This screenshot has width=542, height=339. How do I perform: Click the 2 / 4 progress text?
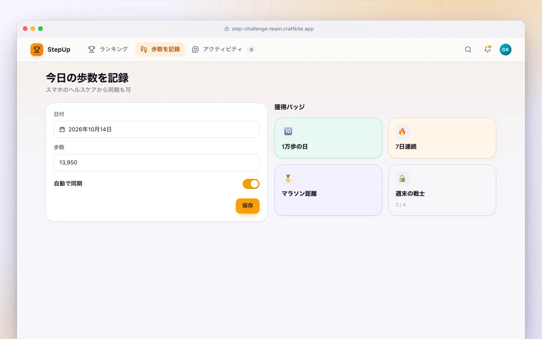[x=401, y=205]
